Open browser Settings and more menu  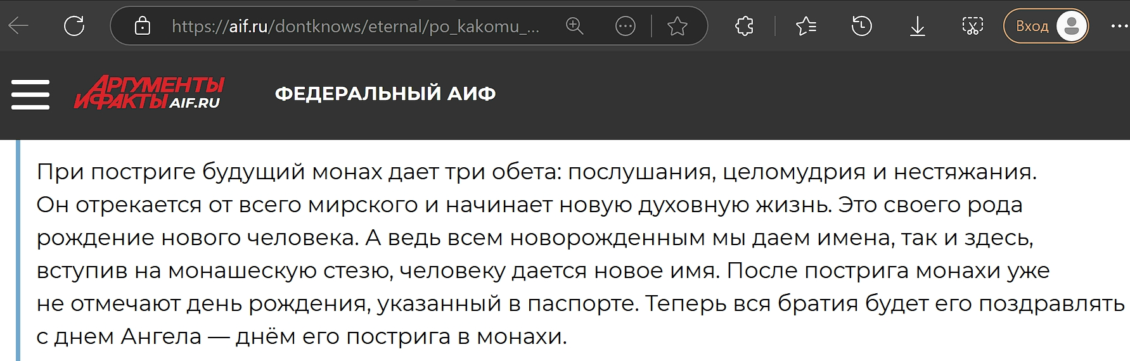pos(1119,26)
